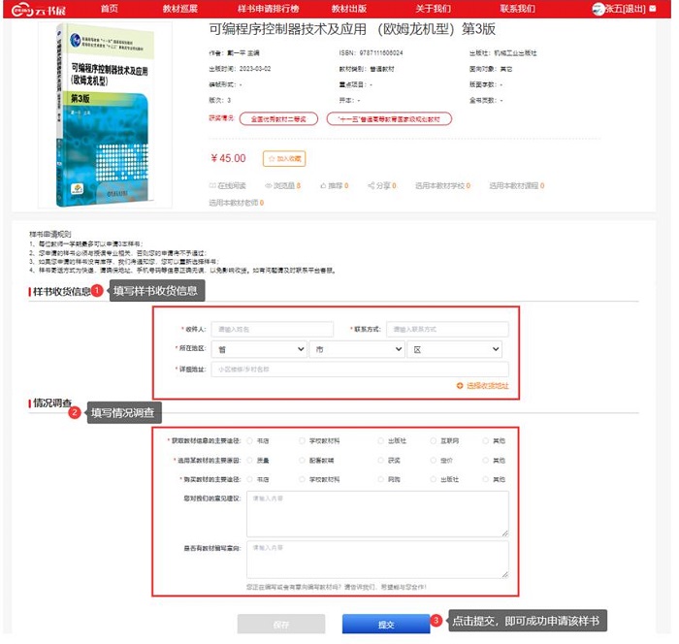Click the gray 保存 save button
The image size is (679, 644).
(x=281, y=625)
